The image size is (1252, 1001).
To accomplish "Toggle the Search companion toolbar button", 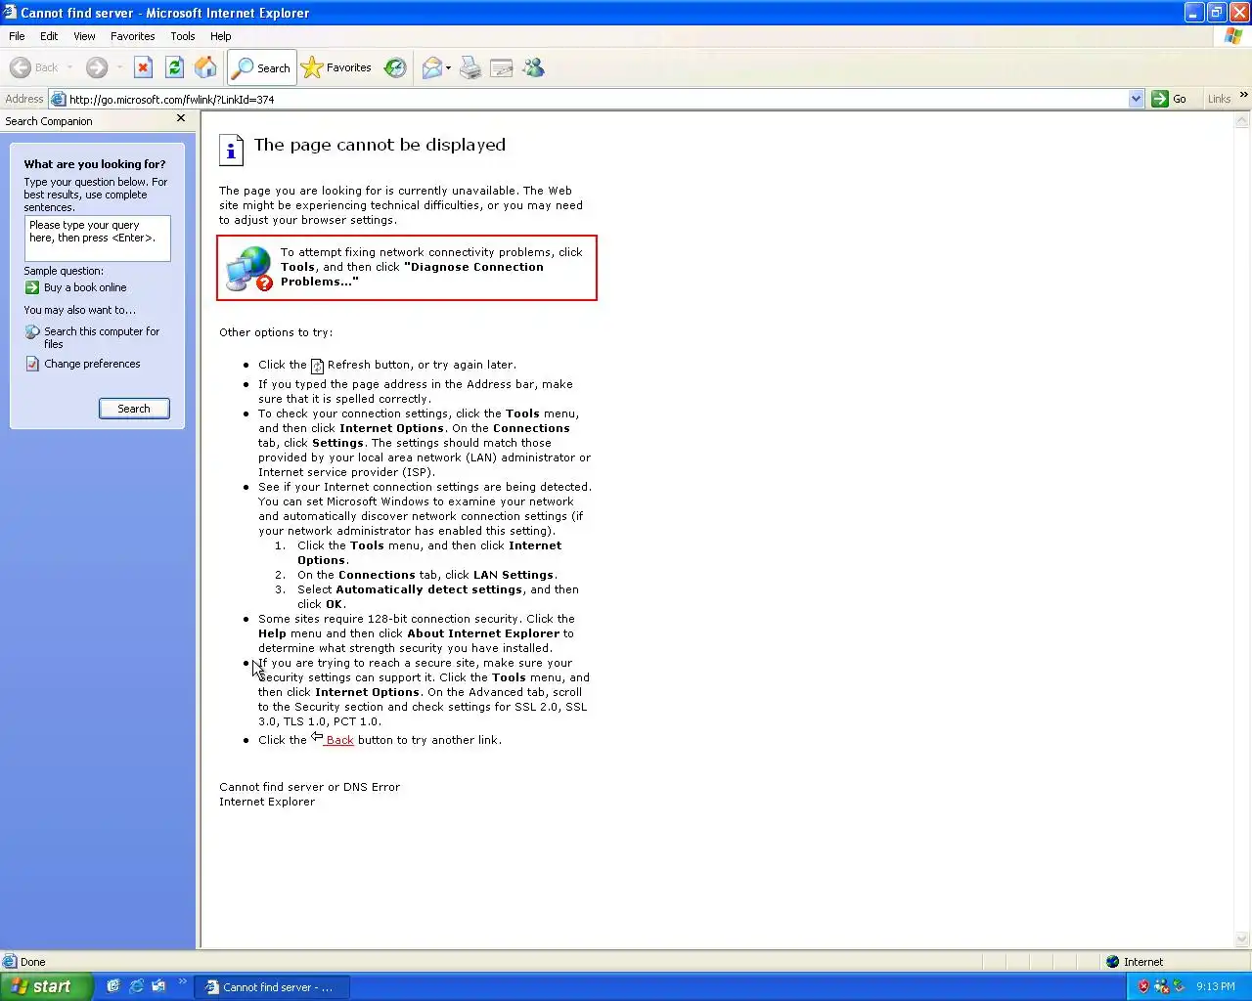I will point(261,67).
